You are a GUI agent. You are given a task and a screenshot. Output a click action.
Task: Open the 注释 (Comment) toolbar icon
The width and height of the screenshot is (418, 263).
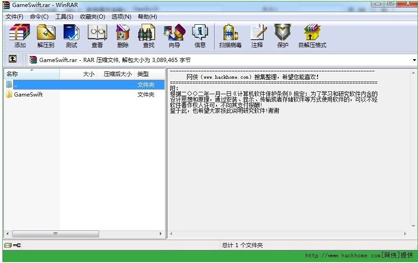click(258, 33)
